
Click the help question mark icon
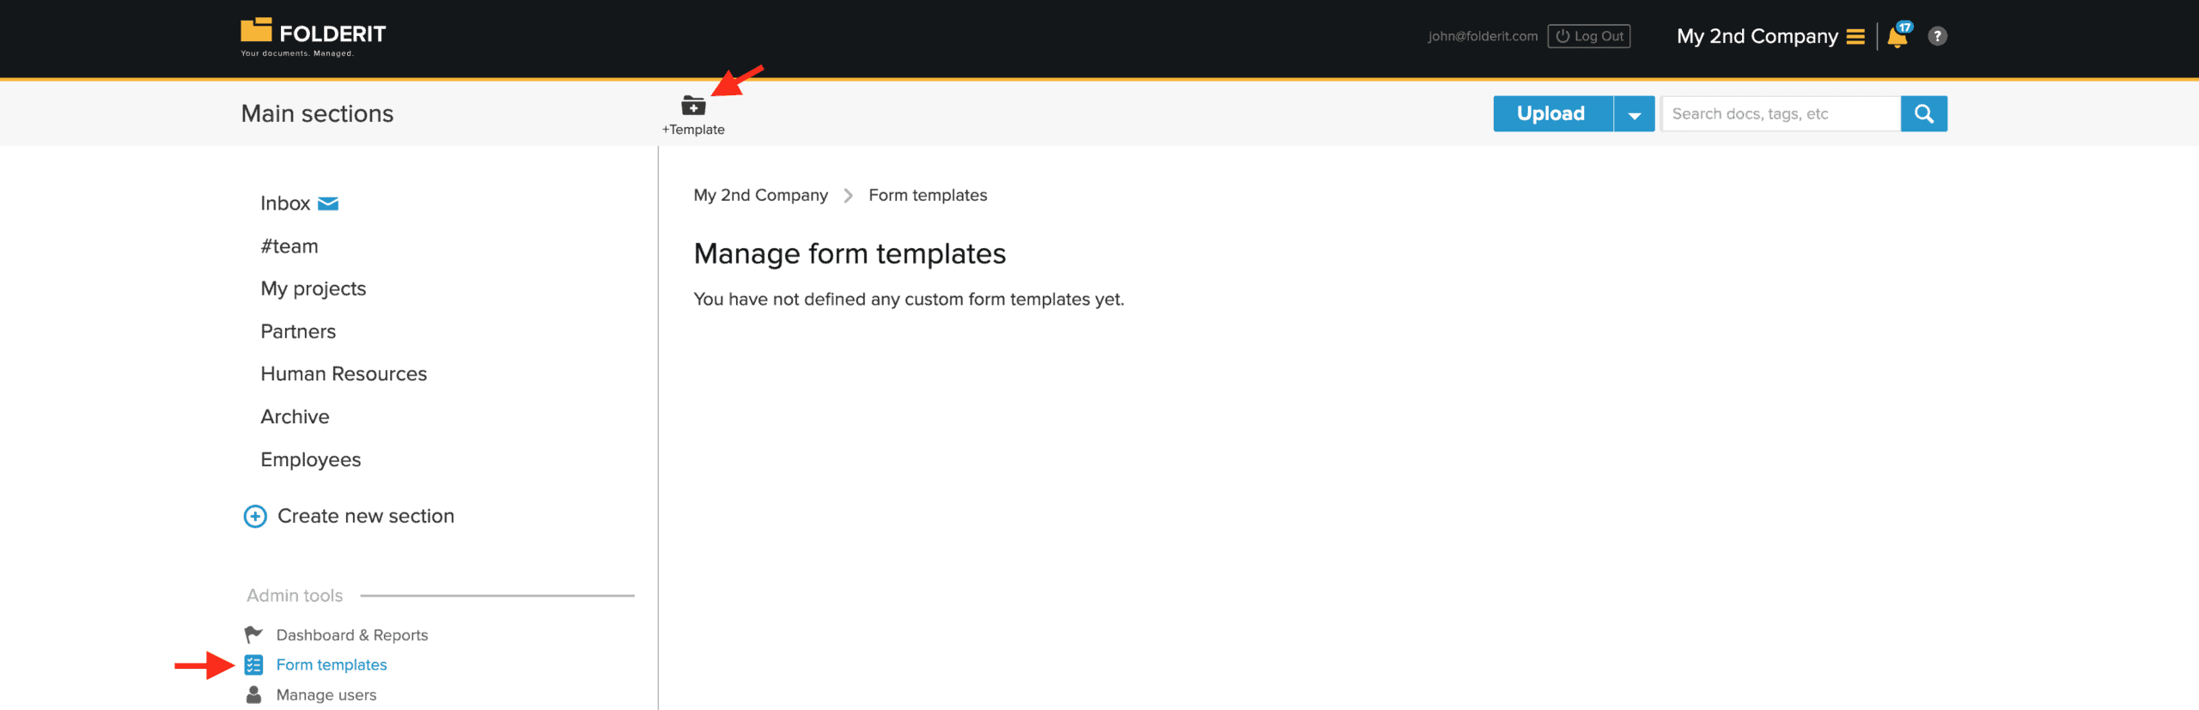[x=1937, y=36]
